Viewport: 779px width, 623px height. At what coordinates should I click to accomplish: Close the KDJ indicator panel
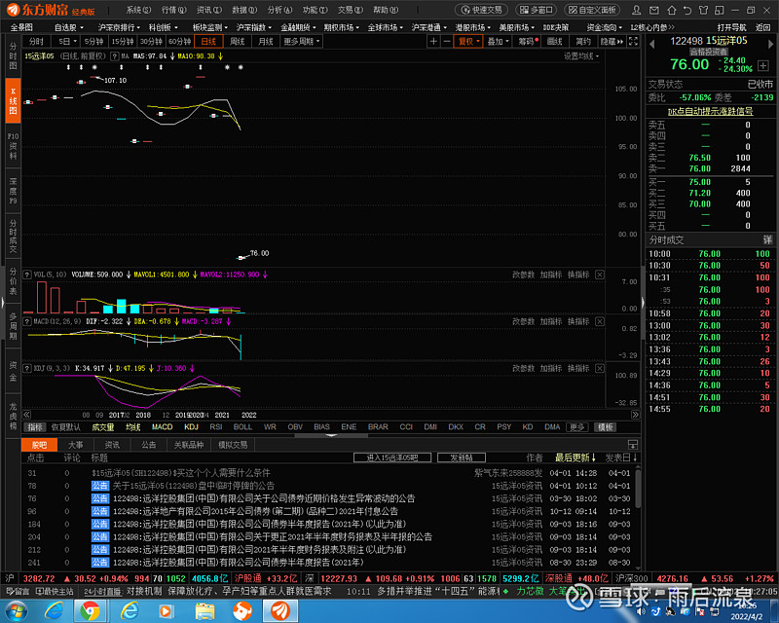click(x=600, y=368)
